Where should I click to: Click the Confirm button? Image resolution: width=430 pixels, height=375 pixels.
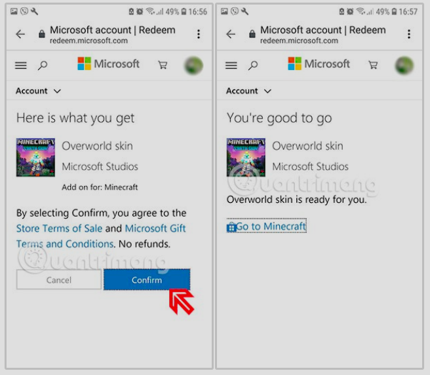(147, 279)
